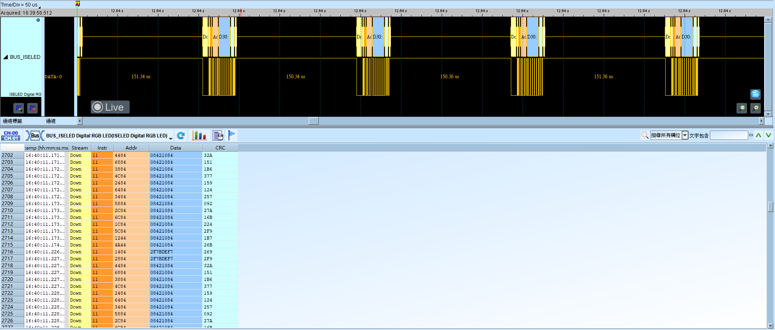775x330 pixels.
Task: Save the decode report to file
Action: point(218,135)
